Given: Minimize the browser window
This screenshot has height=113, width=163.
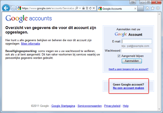Looking at the screenshot, I should (x=143, y=2).
